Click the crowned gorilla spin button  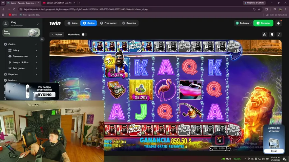click(x=220, y=140)
